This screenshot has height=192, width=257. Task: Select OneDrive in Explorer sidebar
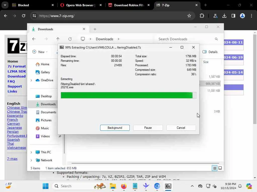tap(47, 80)
